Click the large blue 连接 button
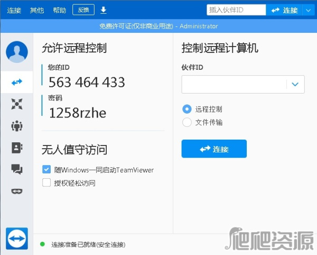Screen dimensions: 317x255 (x=214, y=149)
